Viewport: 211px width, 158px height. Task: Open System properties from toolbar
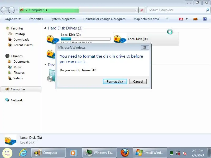[x=63, y=19]
